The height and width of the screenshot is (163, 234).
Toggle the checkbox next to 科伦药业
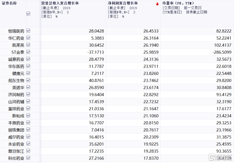(x=28, y=158)
